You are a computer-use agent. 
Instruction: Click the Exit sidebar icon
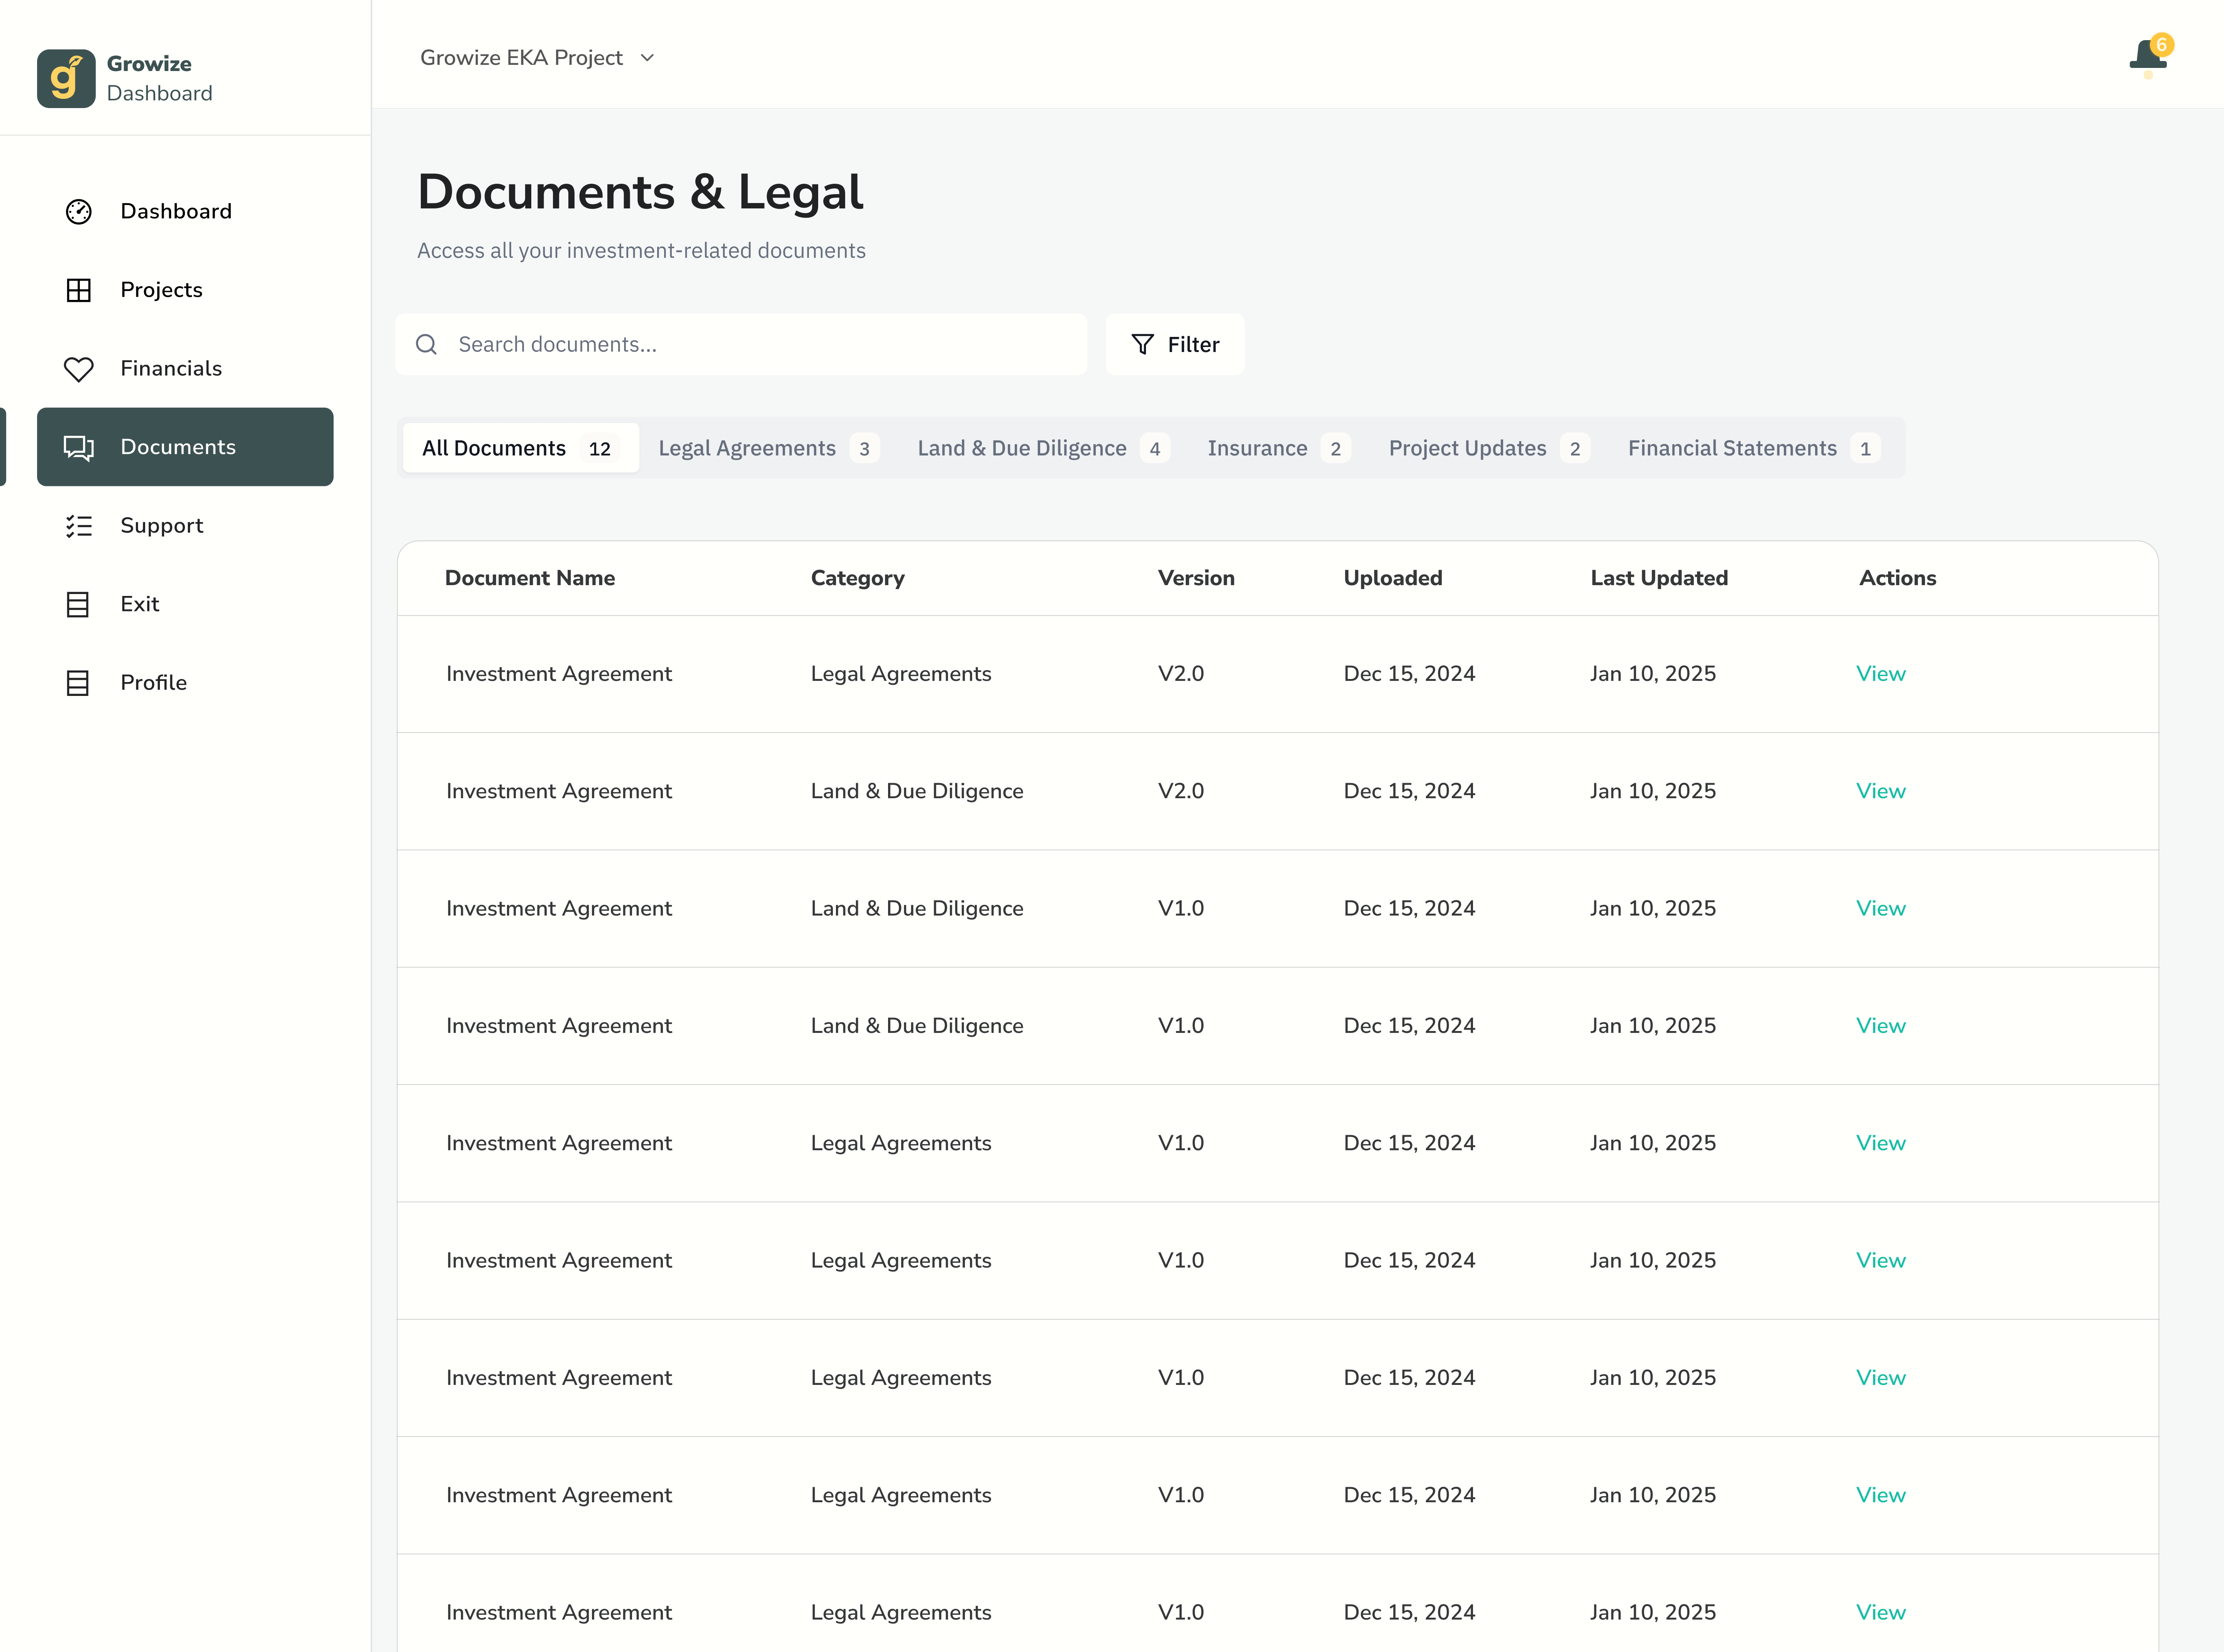(x=78, y=604)
